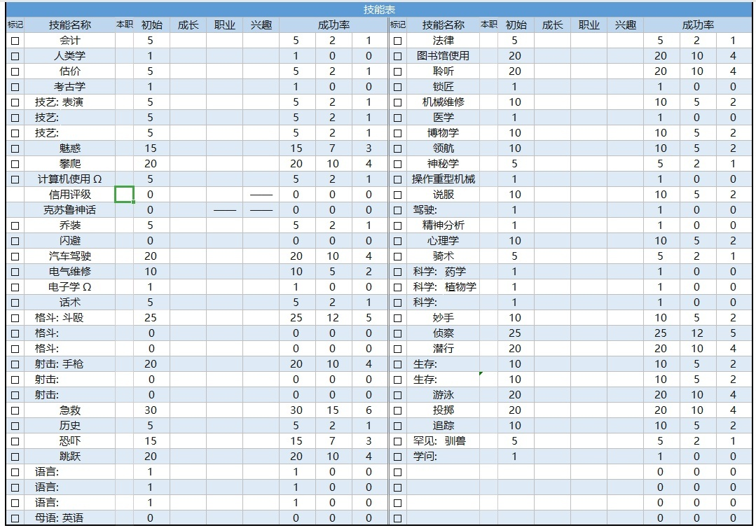The image size is (756, 528).
Task: Click initial value 30 for 急救
Action: (x=151, y=410)
